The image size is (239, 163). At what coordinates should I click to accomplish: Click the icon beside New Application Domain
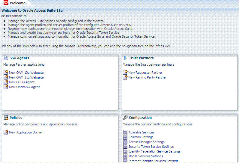coord(6,132)
